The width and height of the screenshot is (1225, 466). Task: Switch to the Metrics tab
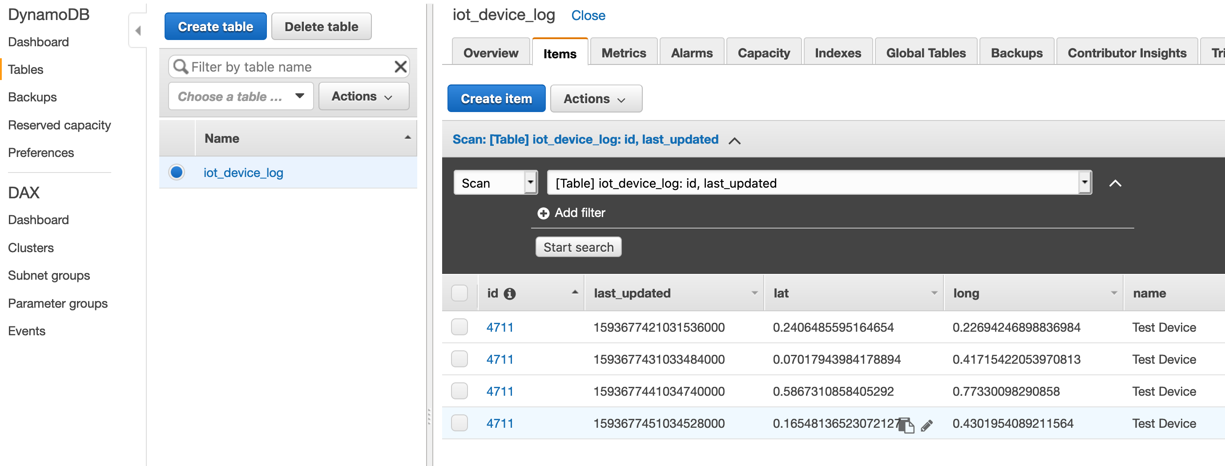[623, 53]
